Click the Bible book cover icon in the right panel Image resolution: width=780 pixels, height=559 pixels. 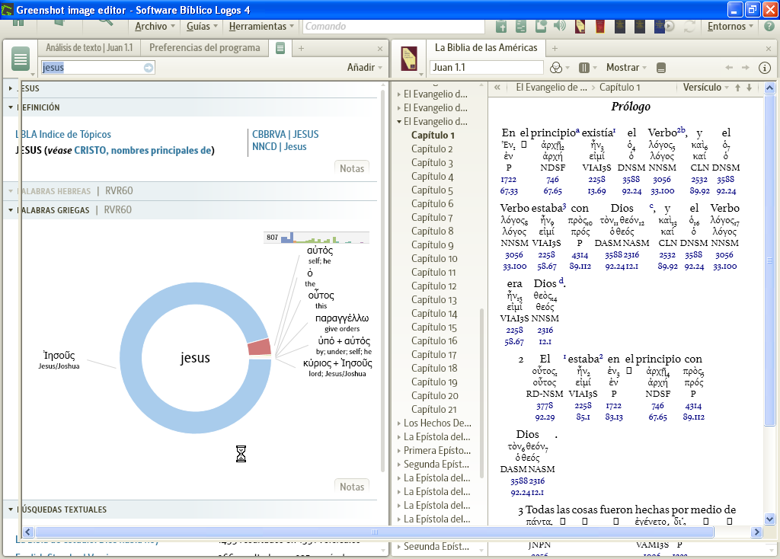409,59
